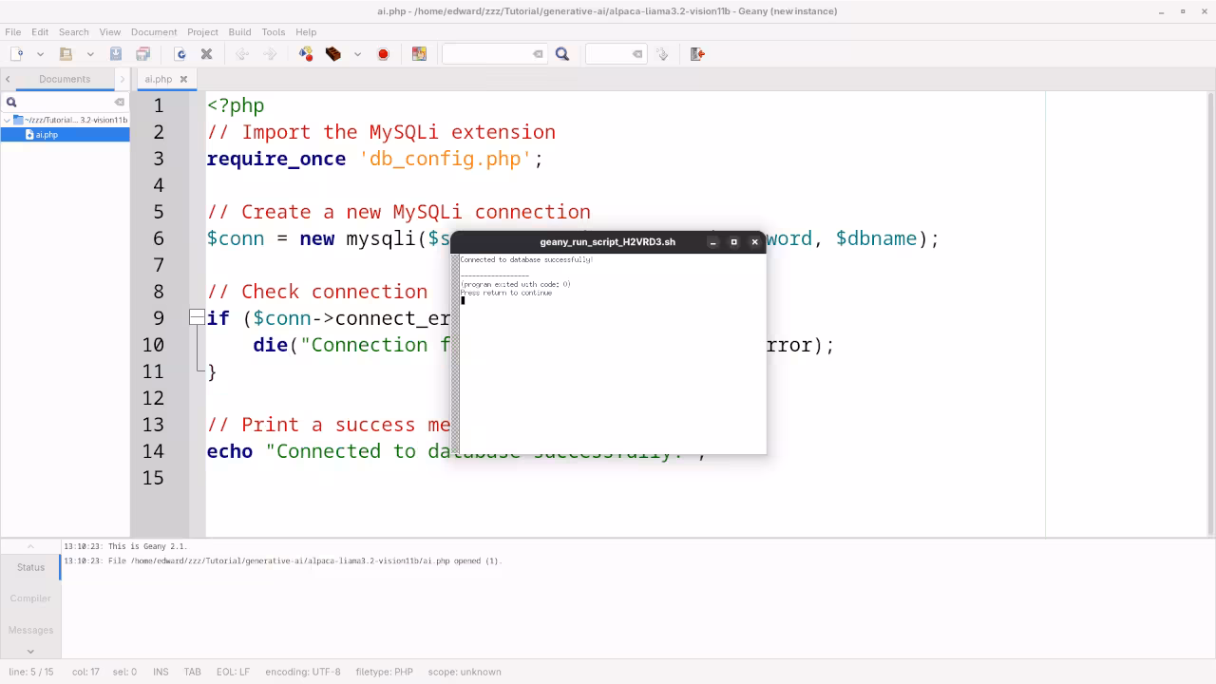Click 'Connected to database successfully!' terminal text

point(526,259)
